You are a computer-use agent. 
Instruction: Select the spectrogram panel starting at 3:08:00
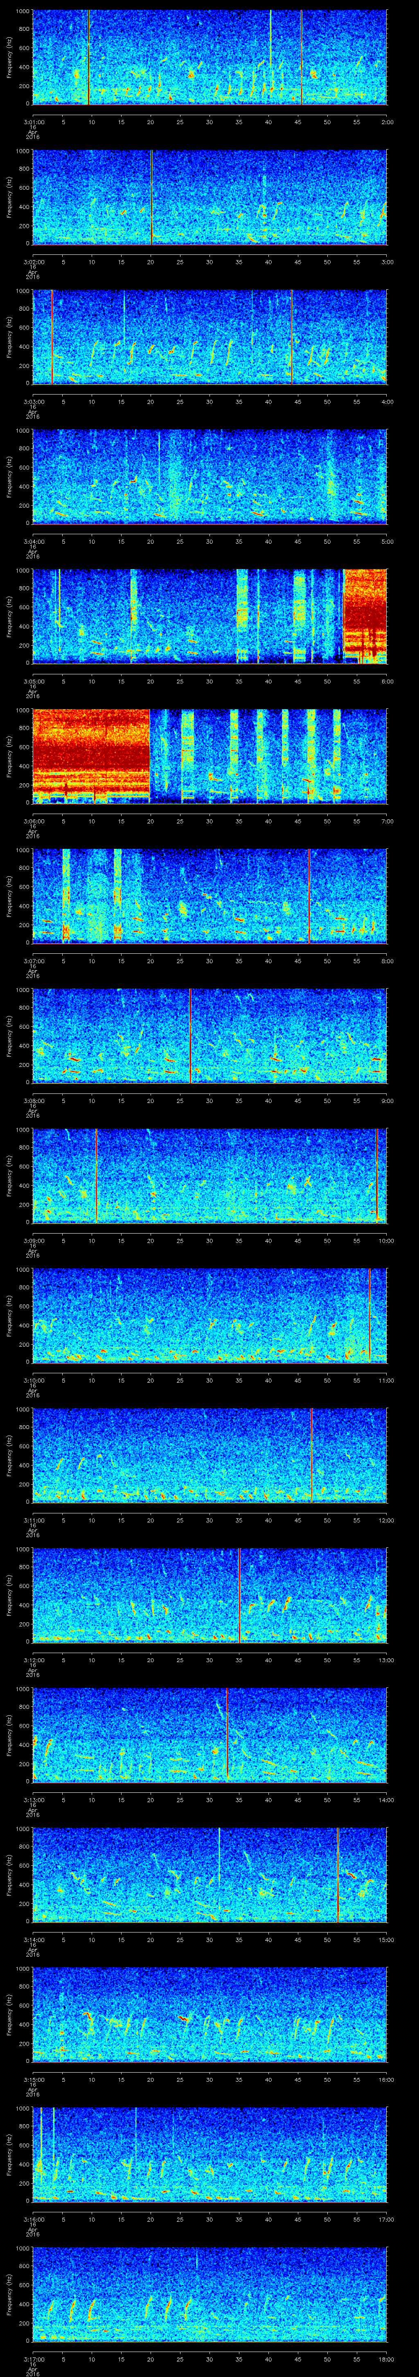(210, 1036)
